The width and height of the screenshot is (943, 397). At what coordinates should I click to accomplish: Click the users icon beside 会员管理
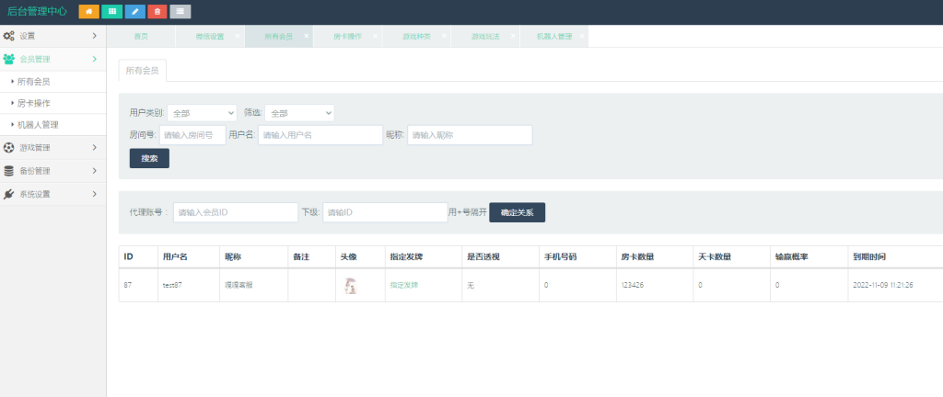(x=9, y=59)
